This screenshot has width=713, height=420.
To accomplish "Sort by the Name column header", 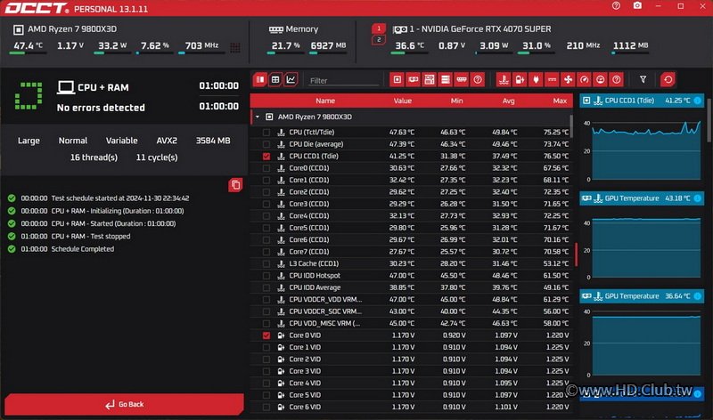I will 325,101.
